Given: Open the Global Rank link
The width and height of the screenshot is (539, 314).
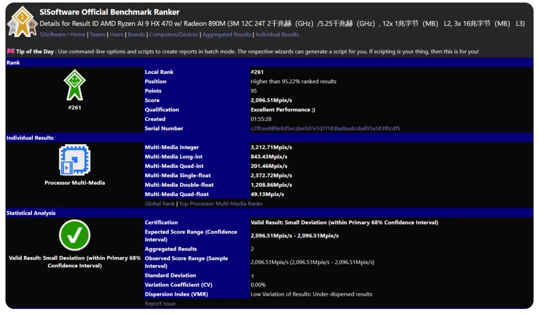Looking at the screenshot, I should (159, 204).
